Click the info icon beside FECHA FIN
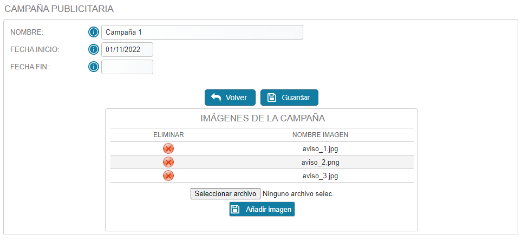 [x=94, y=67]
